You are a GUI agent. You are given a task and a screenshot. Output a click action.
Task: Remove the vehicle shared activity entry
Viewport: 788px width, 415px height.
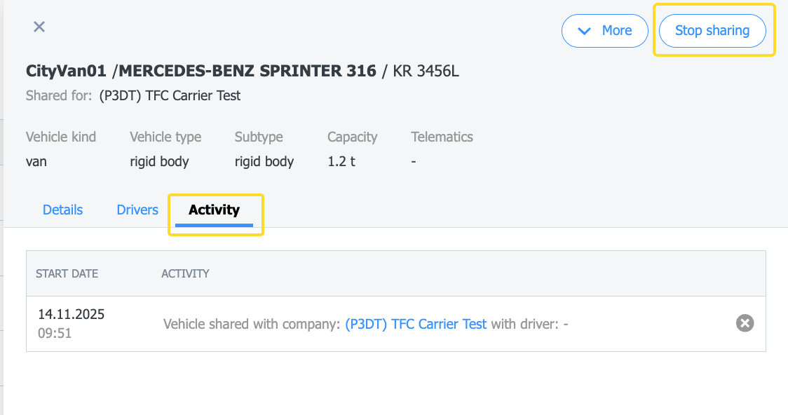(x=745, y=323)
